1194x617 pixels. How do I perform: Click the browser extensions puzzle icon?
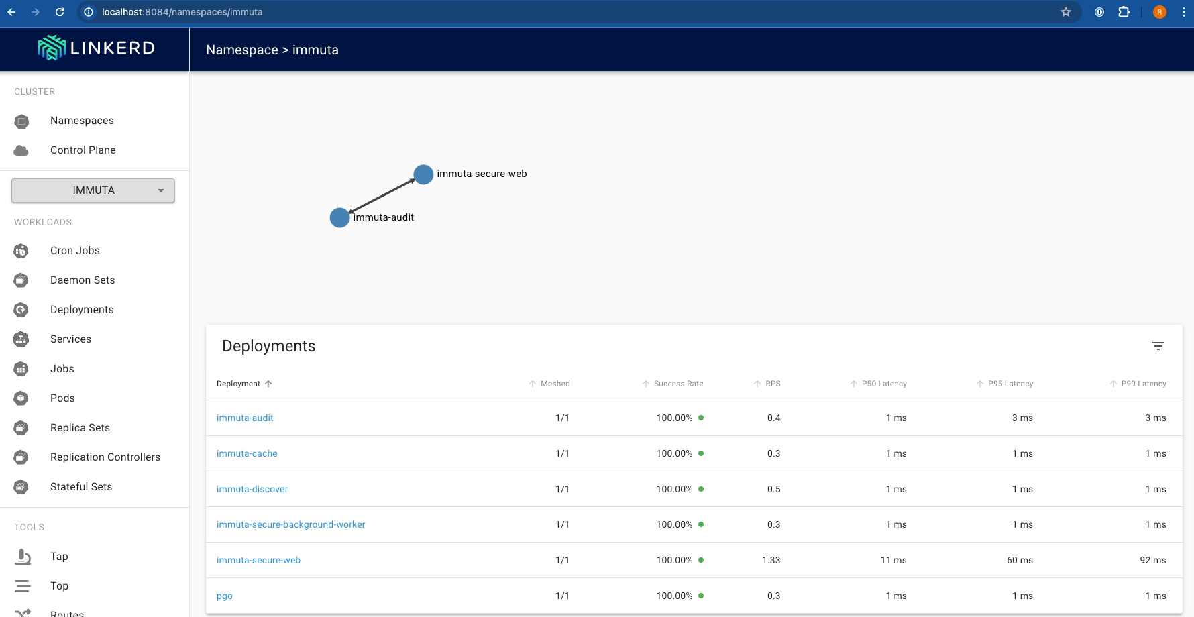click(x=1124, y=12)
